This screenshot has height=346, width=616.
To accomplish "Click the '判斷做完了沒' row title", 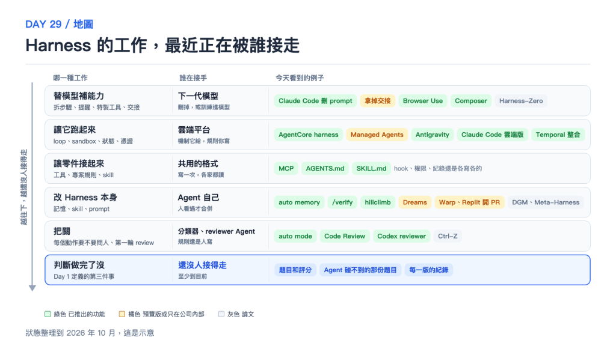I will [79, 265].
